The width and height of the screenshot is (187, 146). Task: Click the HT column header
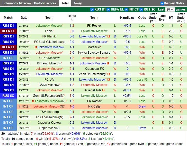pyautogui.click(x=171, y=18)
